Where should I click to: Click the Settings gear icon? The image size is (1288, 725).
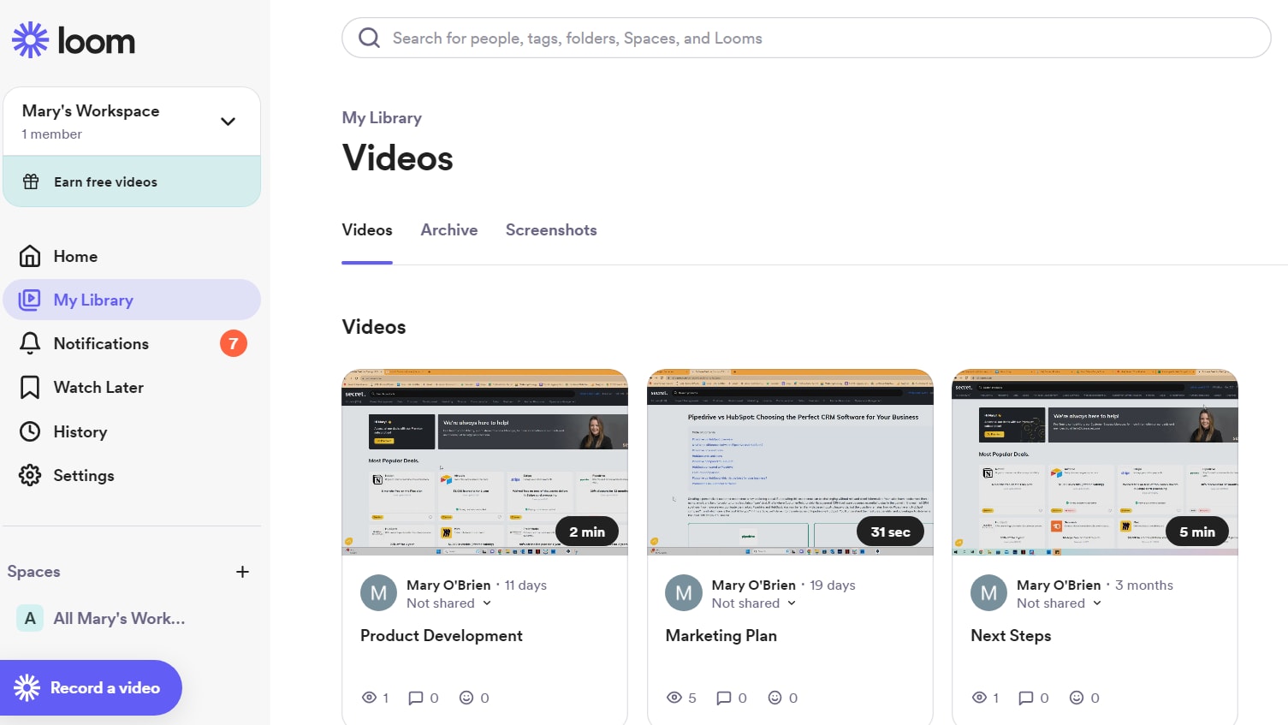coord(30,475)
